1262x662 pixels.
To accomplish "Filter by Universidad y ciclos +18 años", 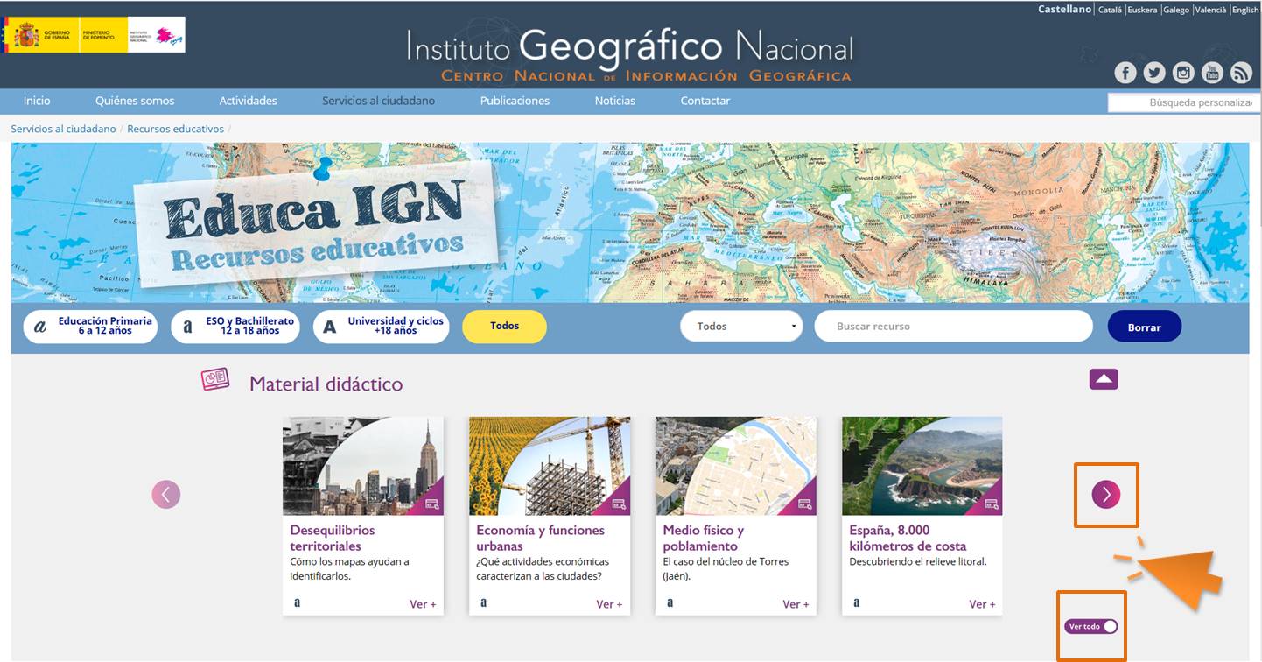I will [x=381, y=327].
